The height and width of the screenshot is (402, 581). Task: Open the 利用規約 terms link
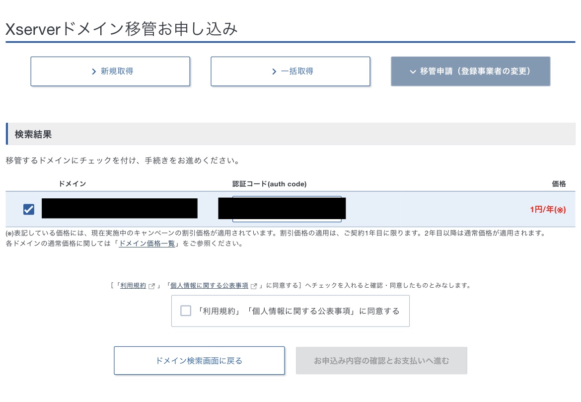point(133,286)
